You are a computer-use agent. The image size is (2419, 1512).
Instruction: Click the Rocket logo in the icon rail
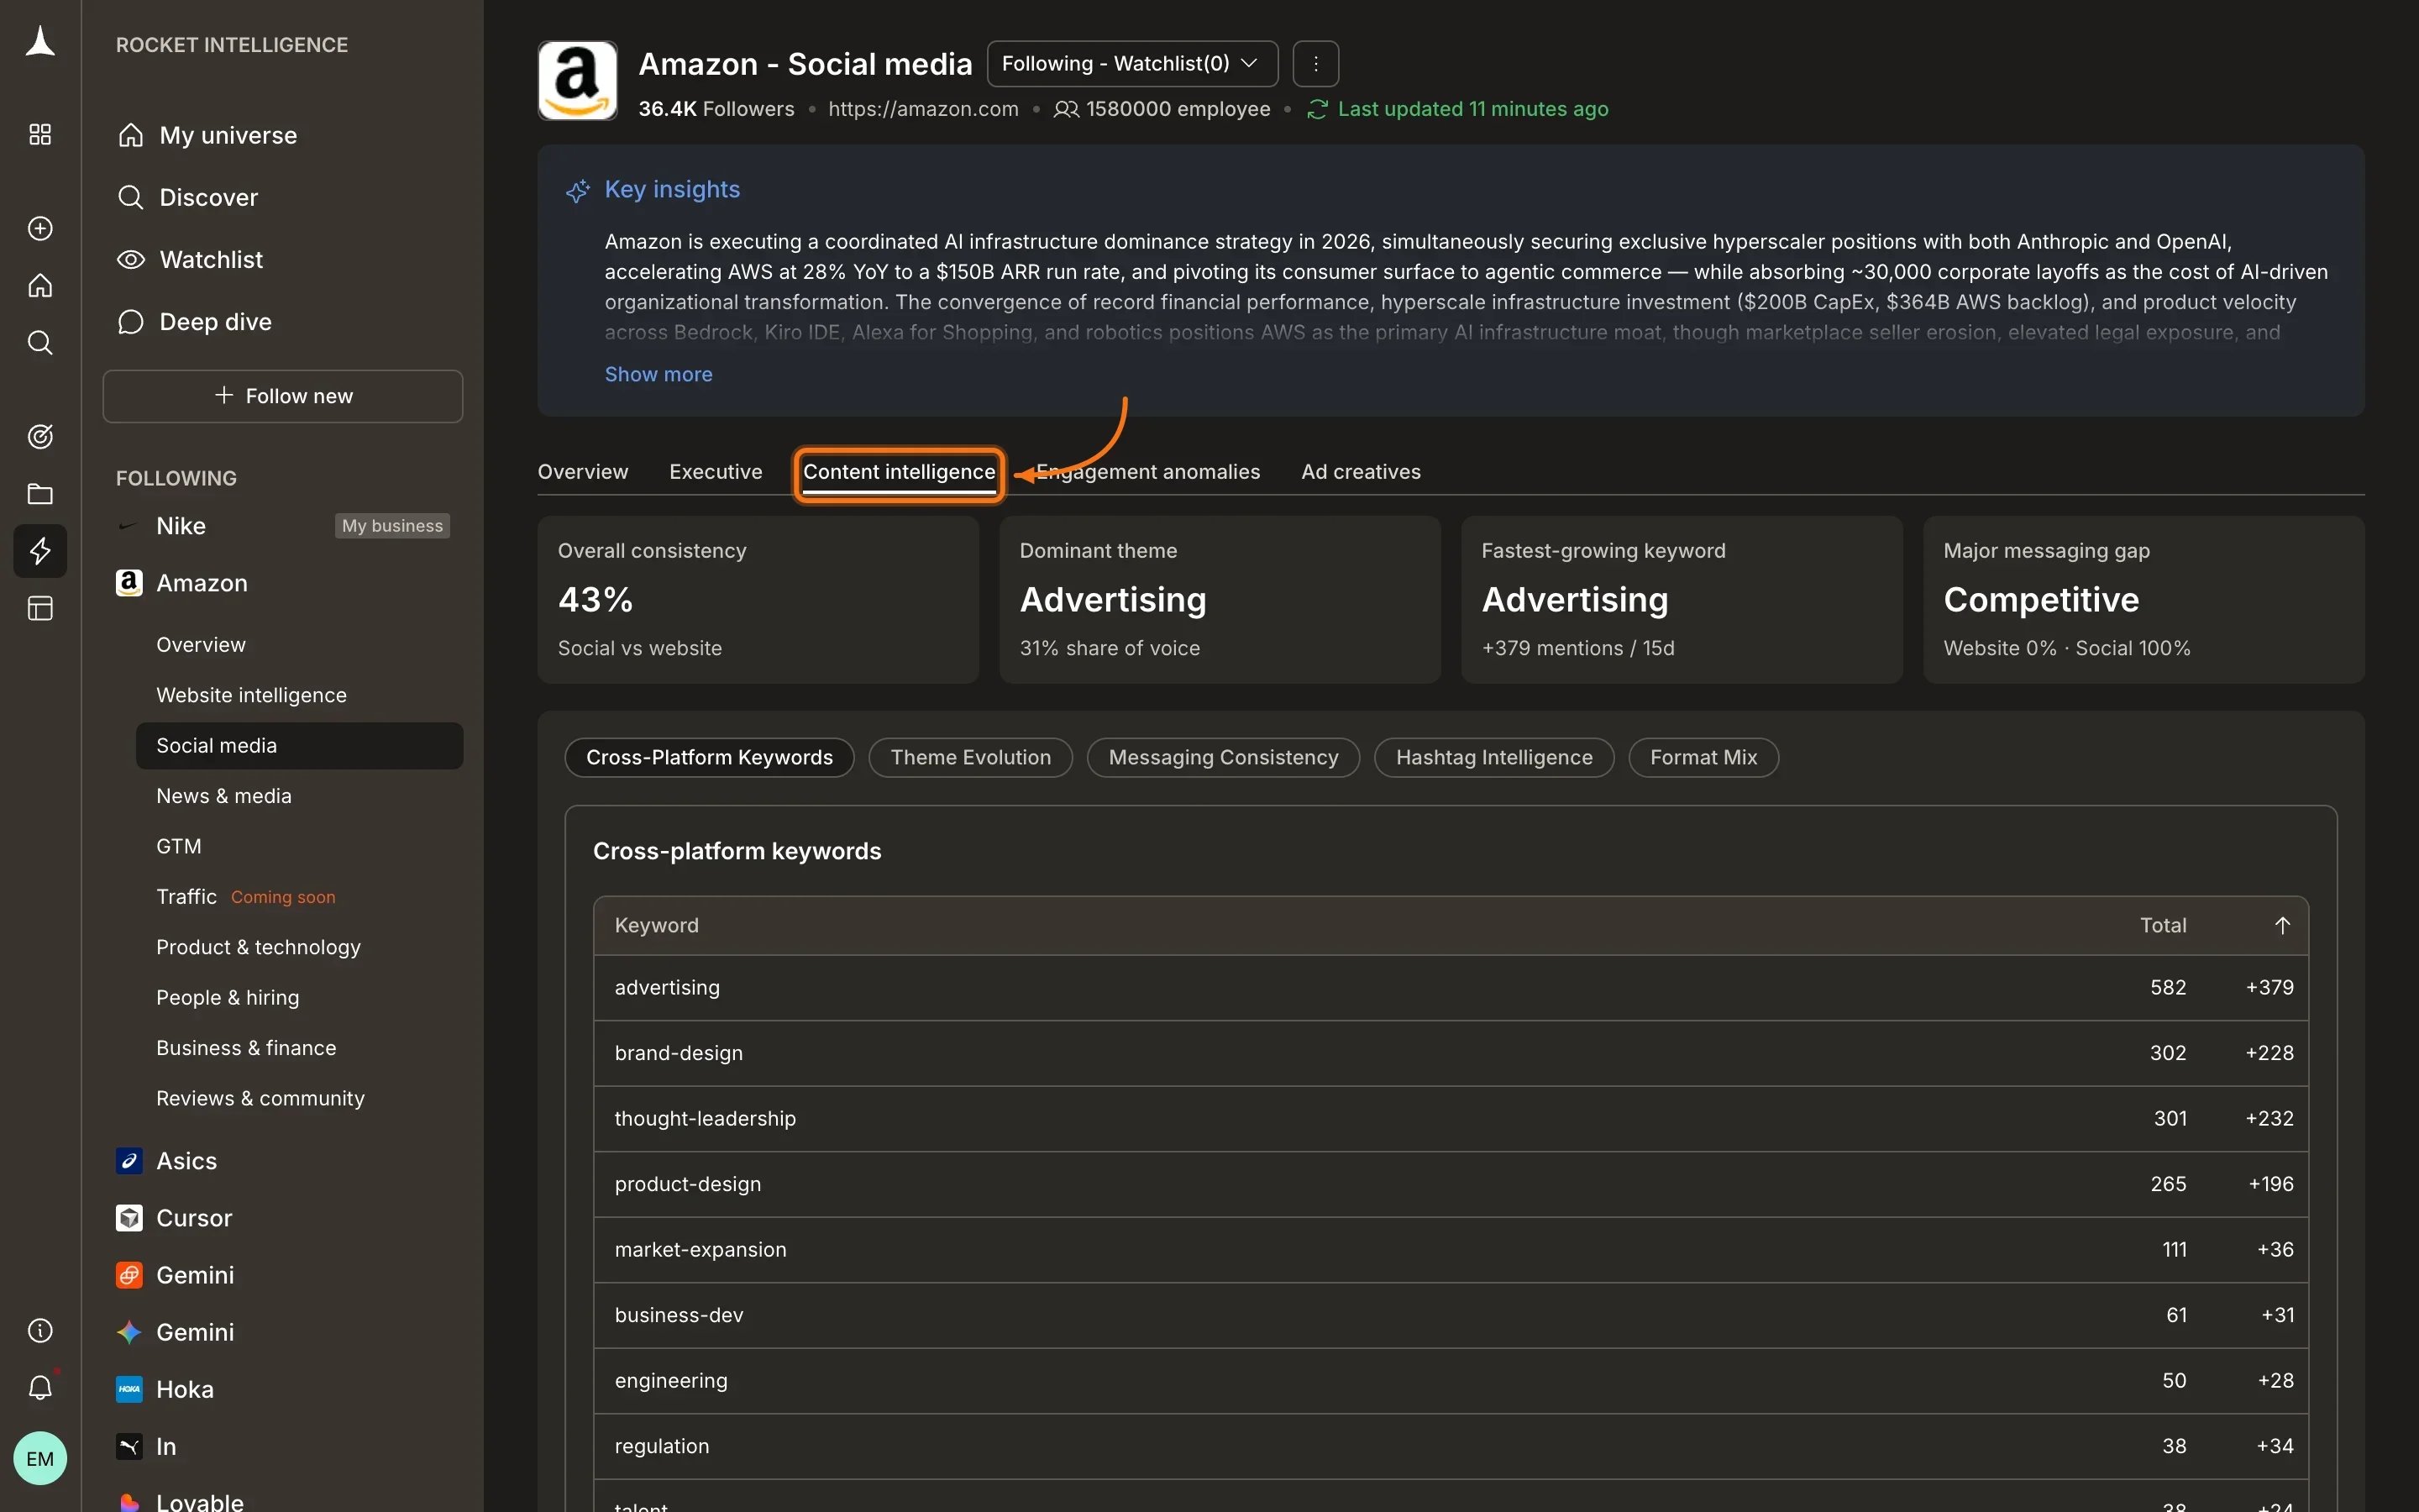click(x=40, y=41)
